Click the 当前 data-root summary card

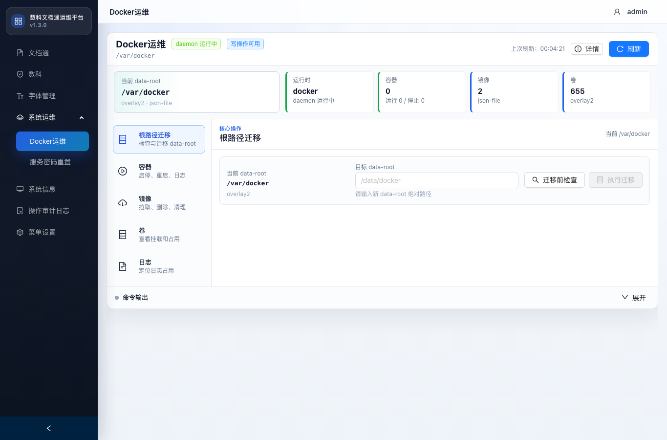tap(196, 92)
